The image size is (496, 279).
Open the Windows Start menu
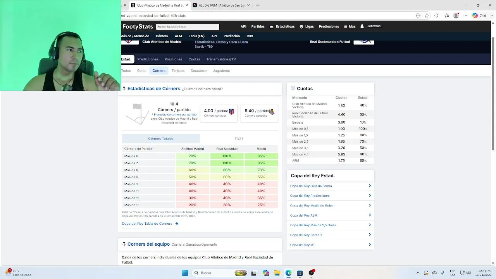click(185, 273)
